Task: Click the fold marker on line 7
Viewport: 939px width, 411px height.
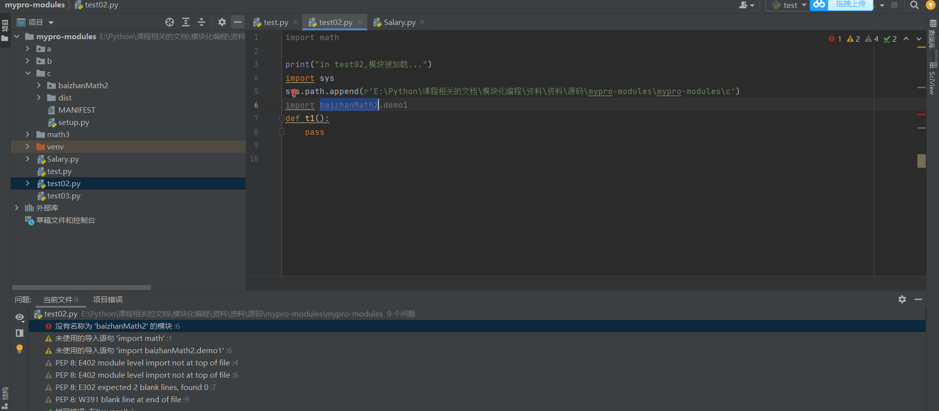Action: (281, 119)
